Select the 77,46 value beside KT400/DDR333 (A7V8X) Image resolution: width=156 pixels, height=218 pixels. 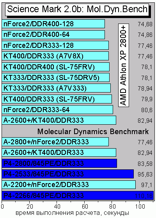[145, 56]
